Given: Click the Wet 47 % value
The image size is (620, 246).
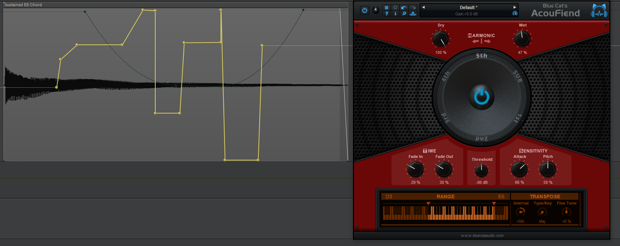Looking at the screenshot, I should point(522,52).
